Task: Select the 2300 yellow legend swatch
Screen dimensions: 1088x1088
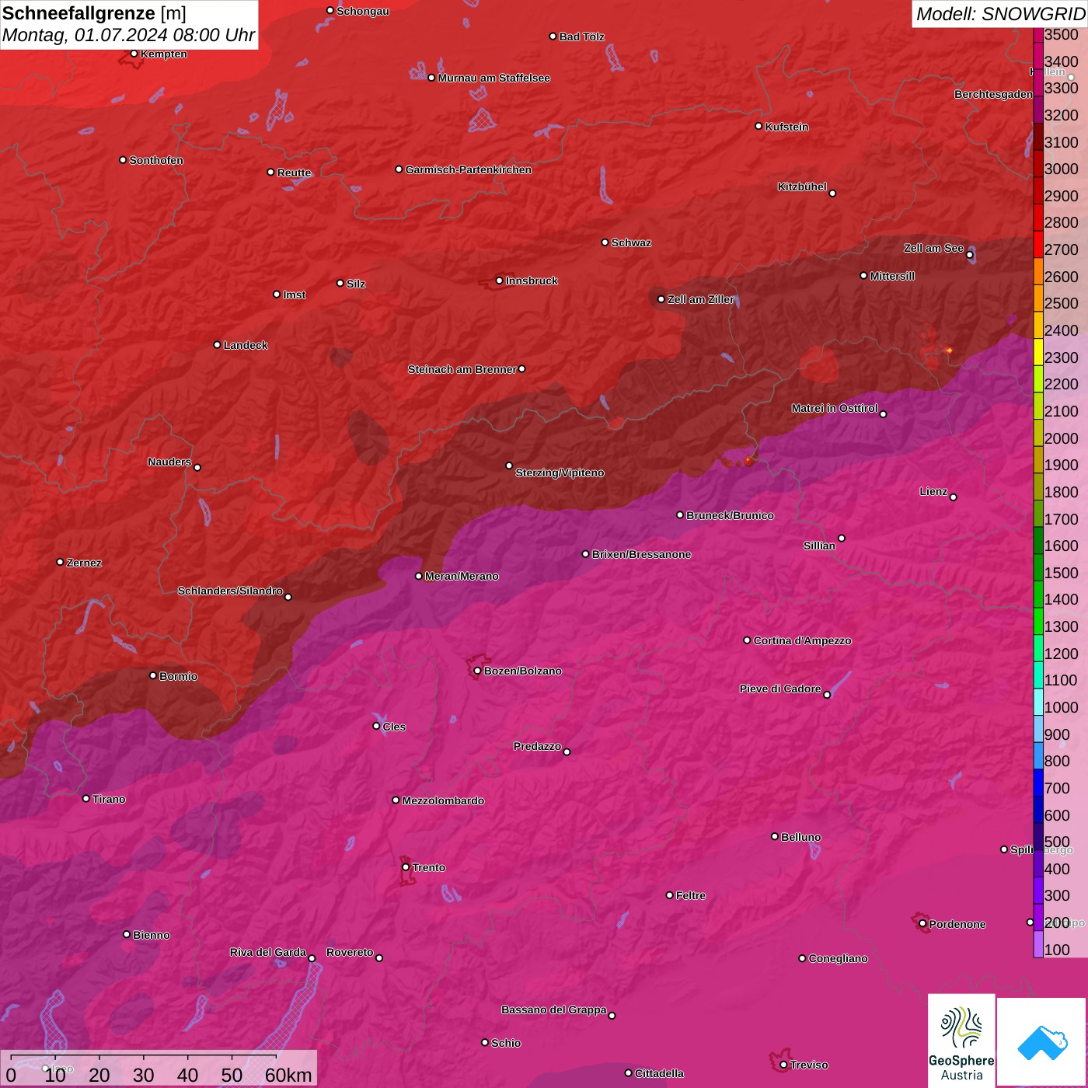Action: point(1038,351)
